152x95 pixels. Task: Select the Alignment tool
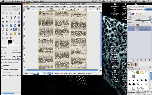click(11, 21)
